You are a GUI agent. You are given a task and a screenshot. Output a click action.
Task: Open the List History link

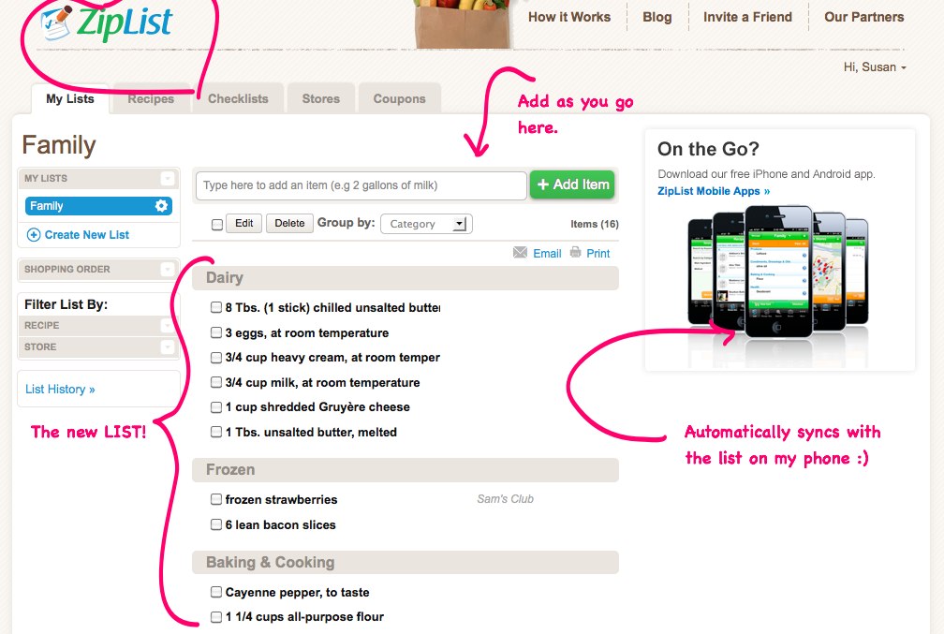pos(60,390)
